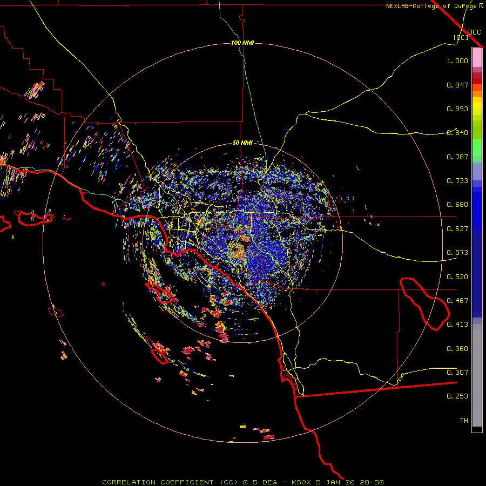Click the 50 NMI range ring label
The height and width of the screenshot is (486, 486).
point(242,143)
